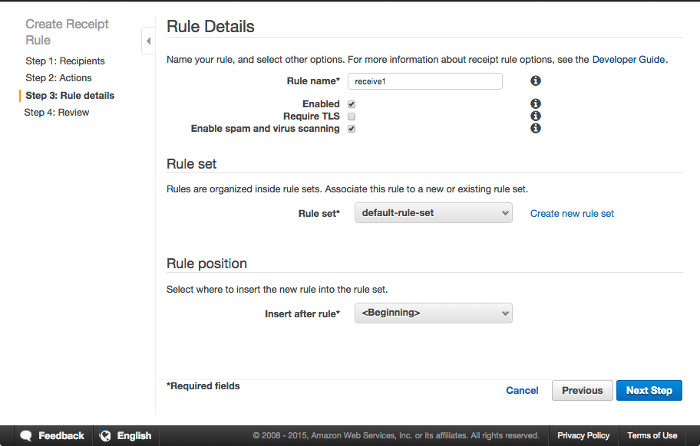This screenshot has width=700, height=446.
Task: Click the info icon for Enabled option
Action: point(535,103)
